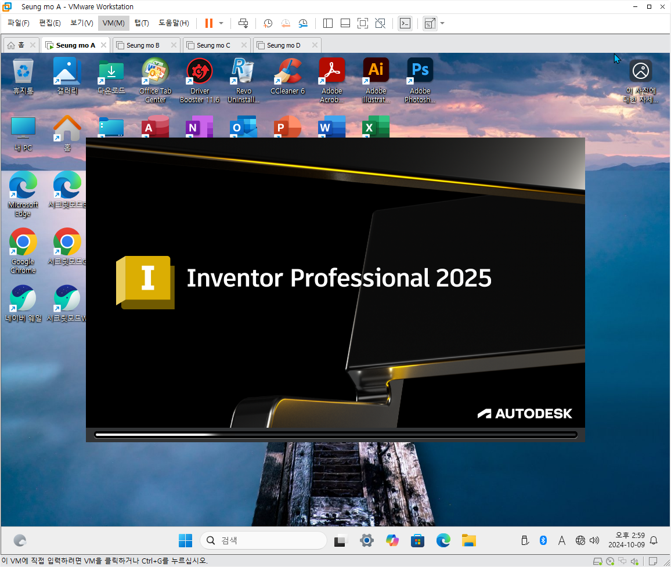Click the 이 사진에 대한 자세 spotlight icon
671x567 pixels.
pos(641,81)
